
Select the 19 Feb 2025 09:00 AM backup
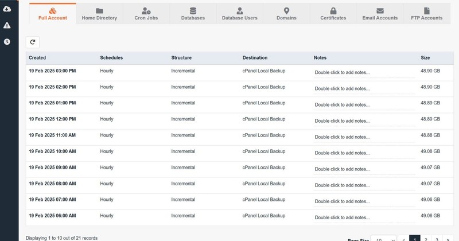pyautogui.click(x=52, y=167)
